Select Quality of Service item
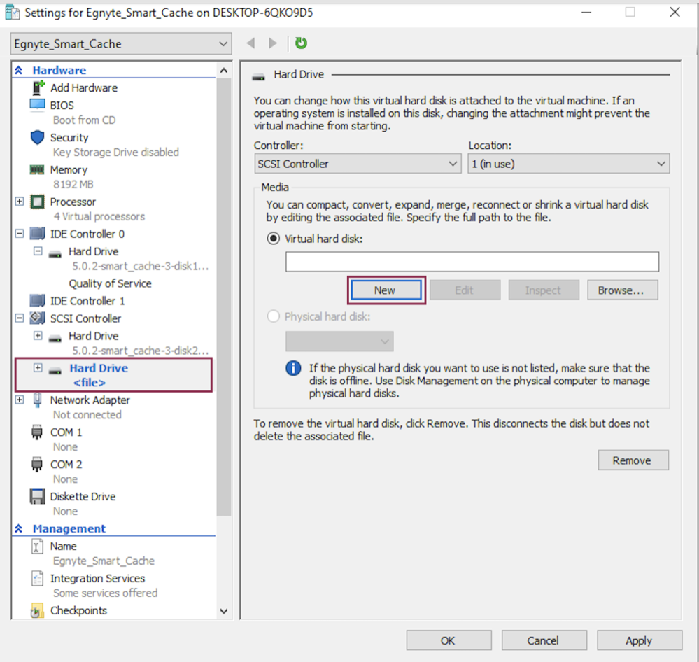Viewport: 699px width, 662px height. pyautogui.click(x=110, y=283)
